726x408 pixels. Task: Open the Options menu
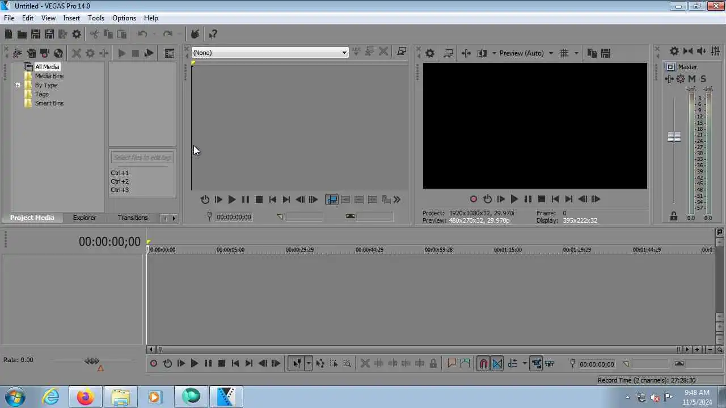(124, 18)
